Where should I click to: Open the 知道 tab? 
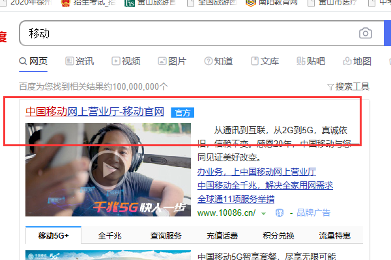click(218, 61)
